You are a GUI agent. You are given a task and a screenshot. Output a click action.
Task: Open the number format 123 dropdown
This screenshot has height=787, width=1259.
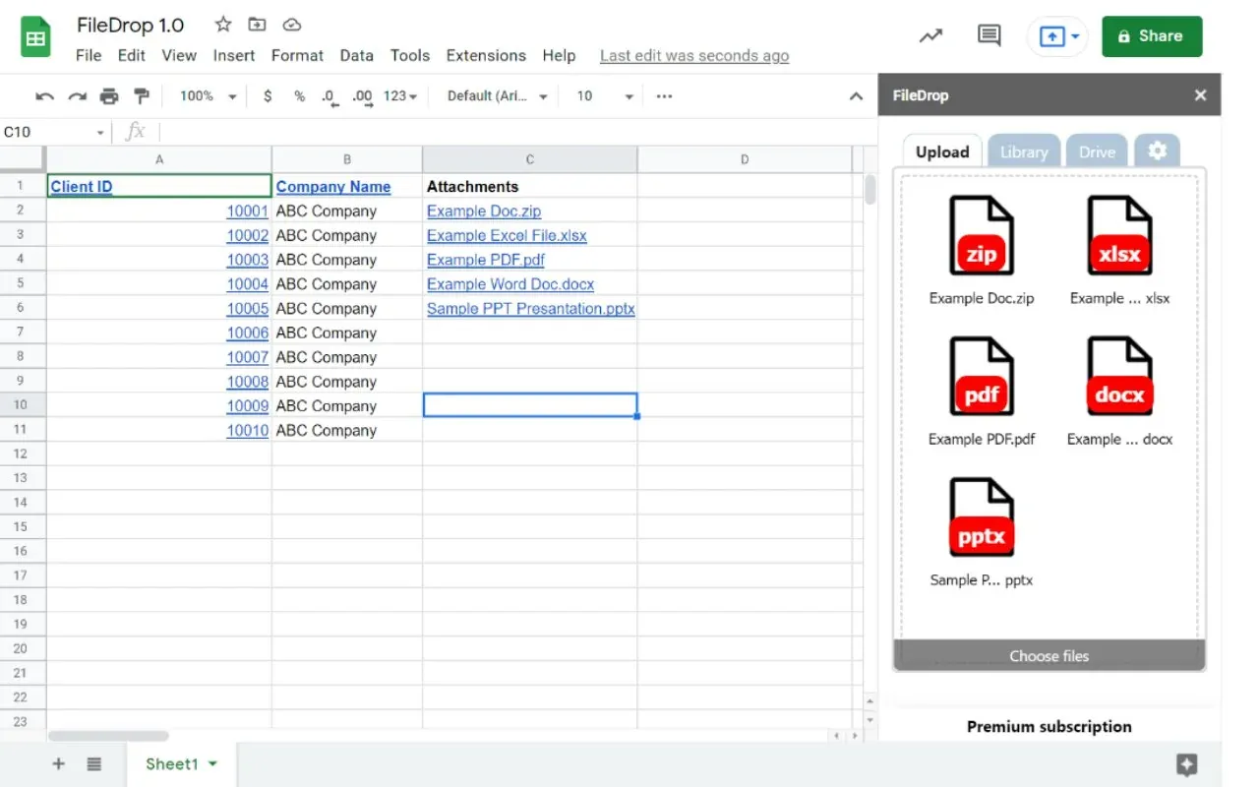(397, 95)
